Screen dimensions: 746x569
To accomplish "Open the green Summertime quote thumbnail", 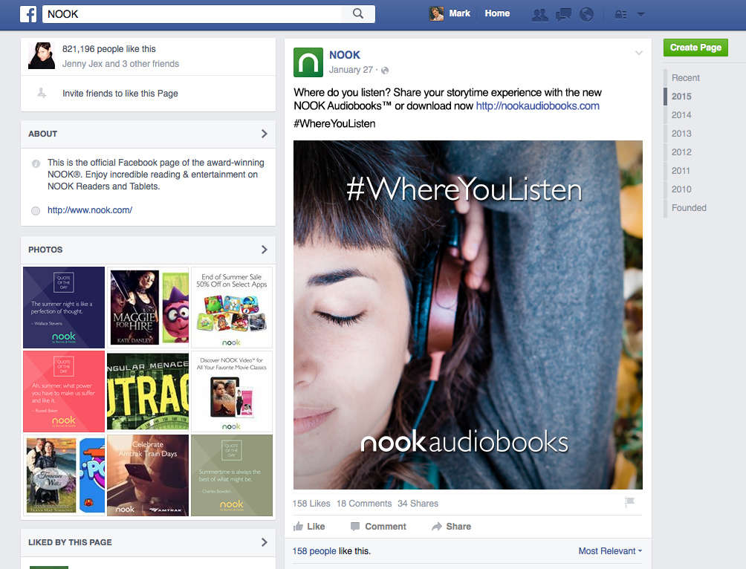I will pyautogui.click(x=232, y=475).
